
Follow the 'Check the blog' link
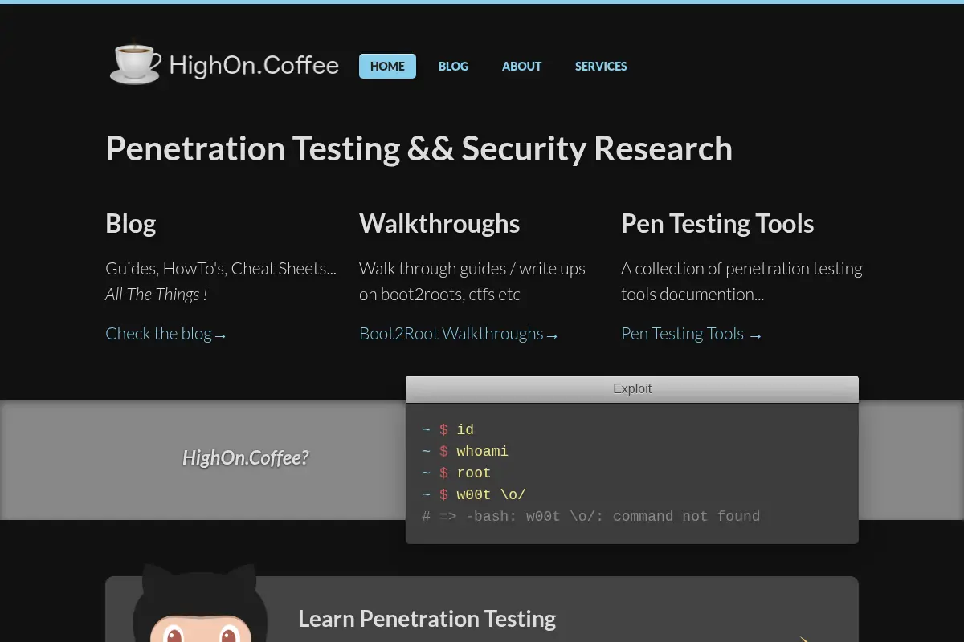(166, 333)
